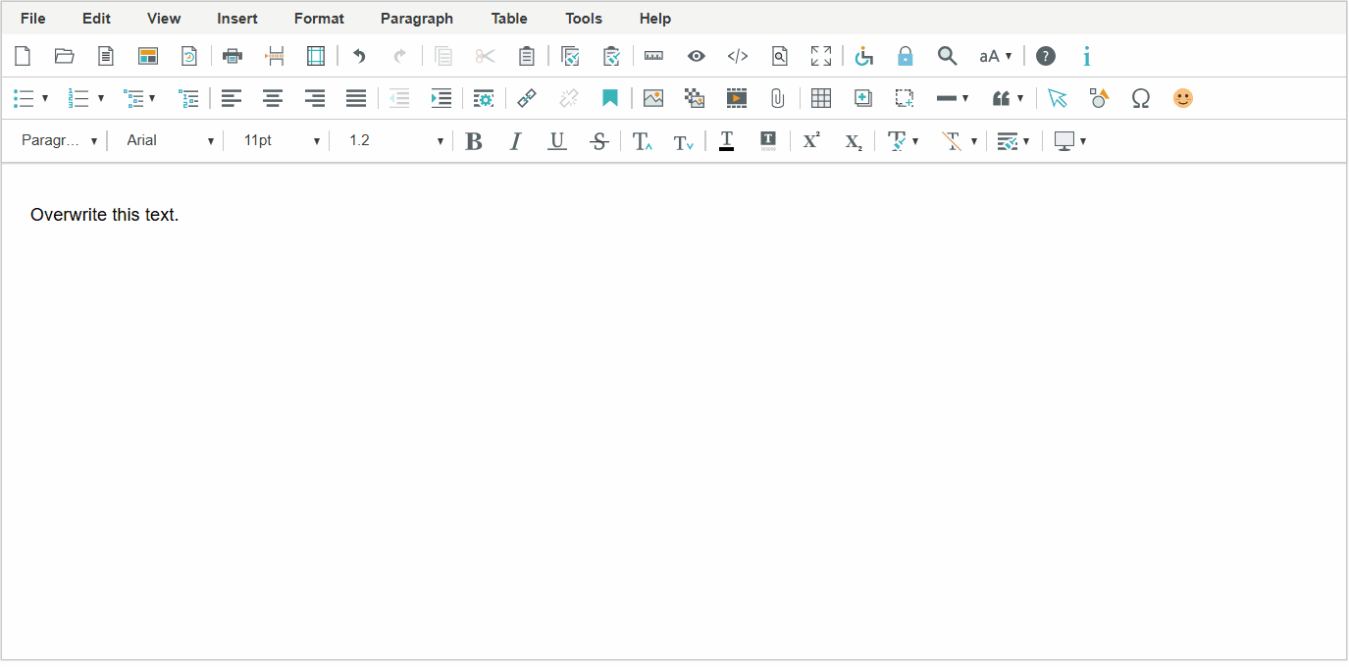This screenshot has width=1349, height=667.
Task: Open the File menu
Action: [32, 19]
